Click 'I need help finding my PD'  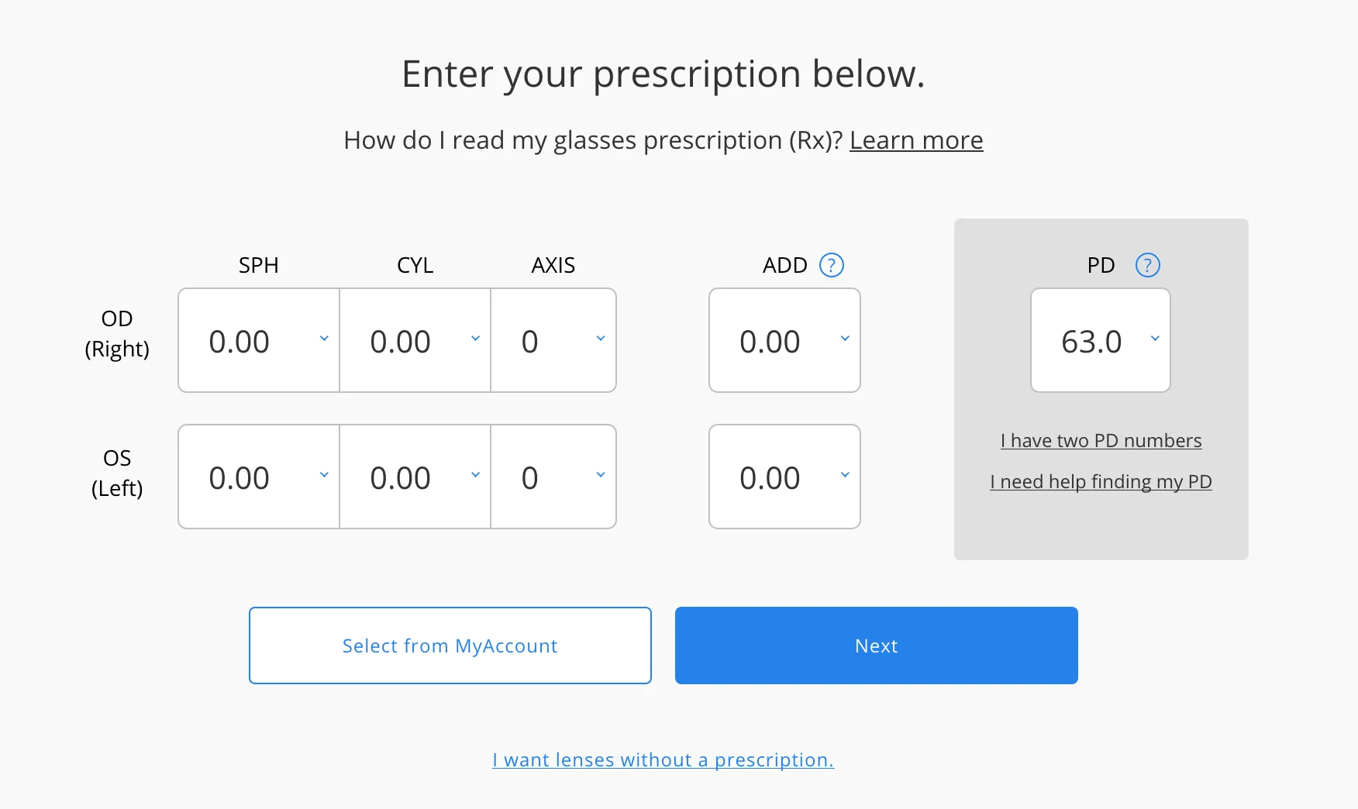pos(1100,481)
